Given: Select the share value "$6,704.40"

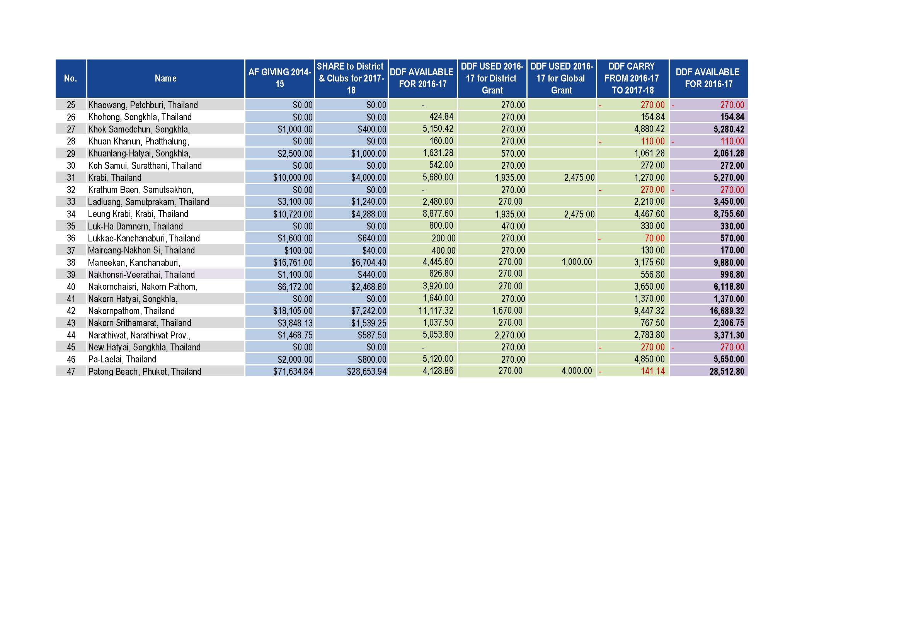Looking at the screenshot, I should (x=369, y=262).
